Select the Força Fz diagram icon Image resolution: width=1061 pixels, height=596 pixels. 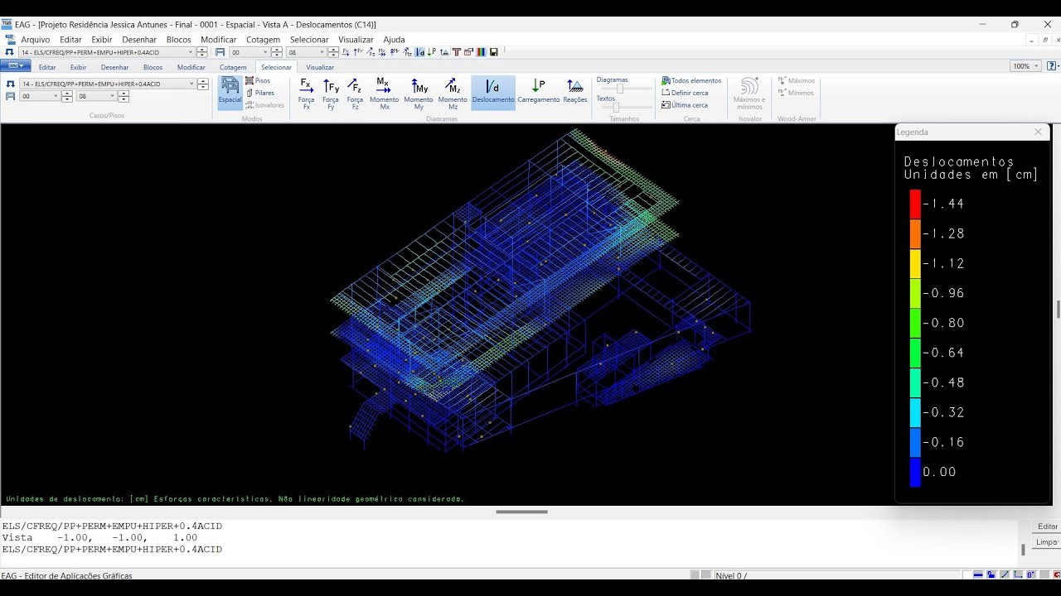point(355,94)
